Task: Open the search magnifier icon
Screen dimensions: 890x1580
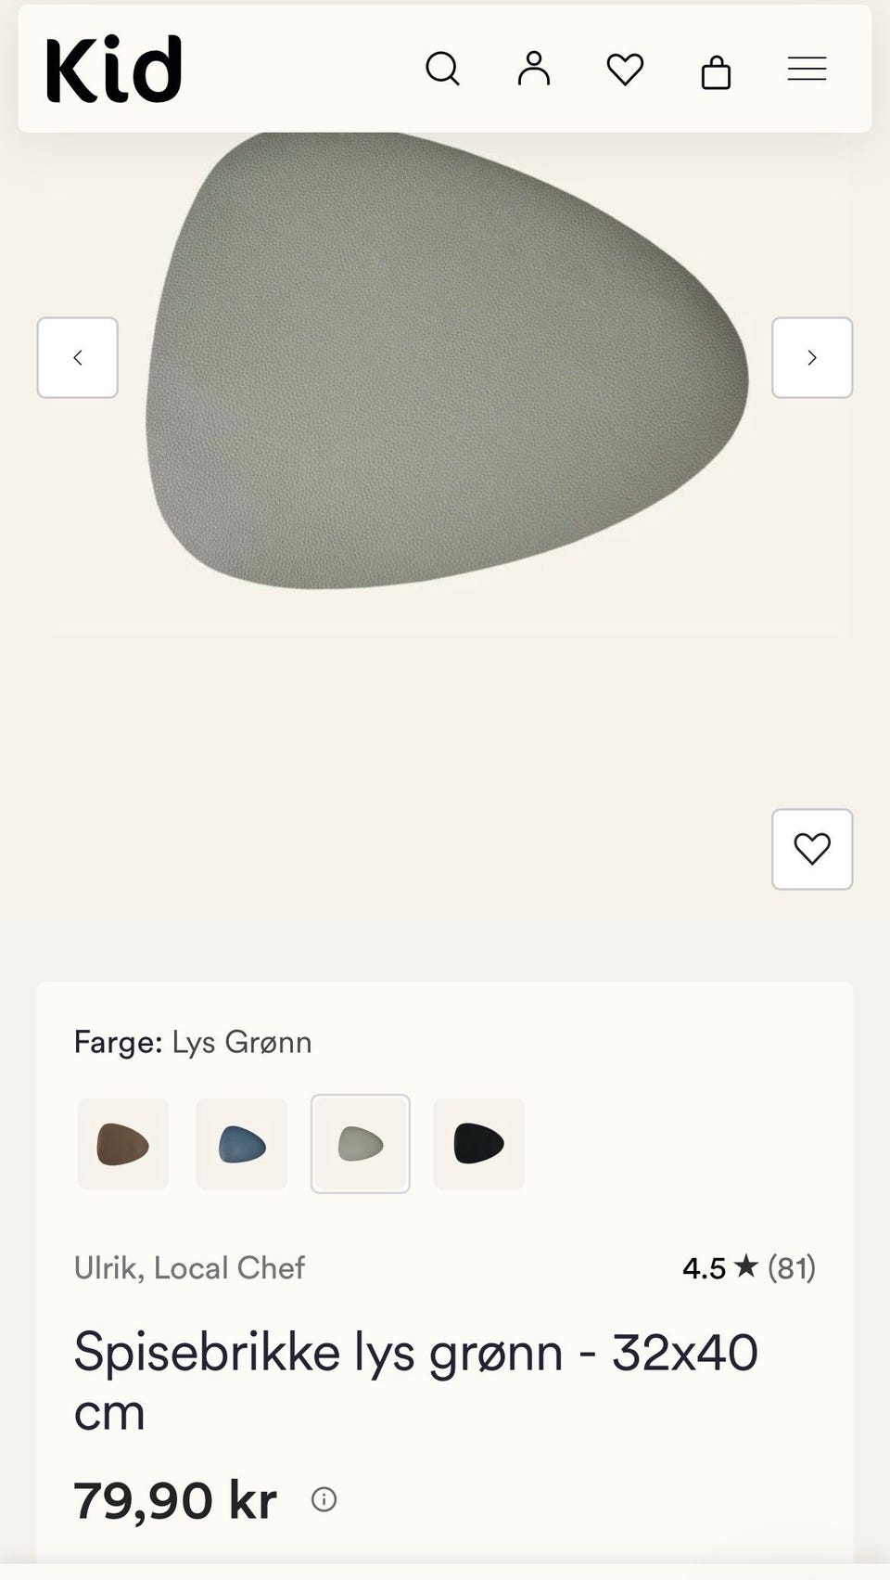Action: [x=442, y=69]
